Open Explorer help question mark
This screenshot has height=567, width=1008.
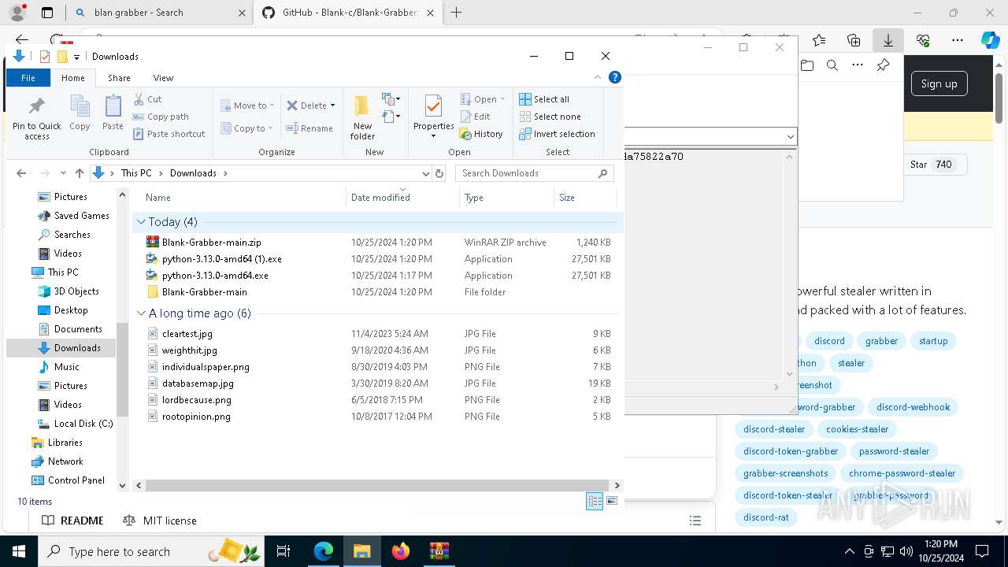(x=615, y=77)
